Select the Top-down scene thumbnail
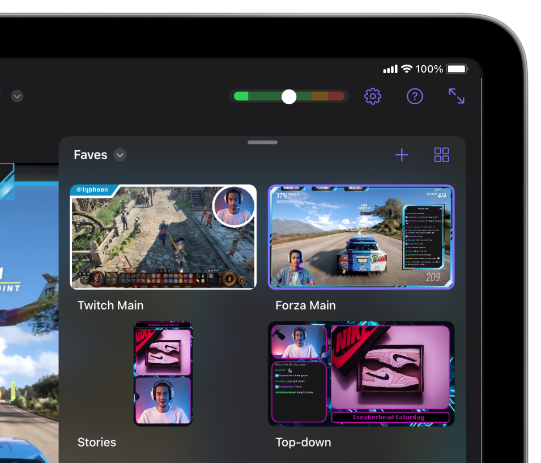541x463 pixels. [361, 373]
